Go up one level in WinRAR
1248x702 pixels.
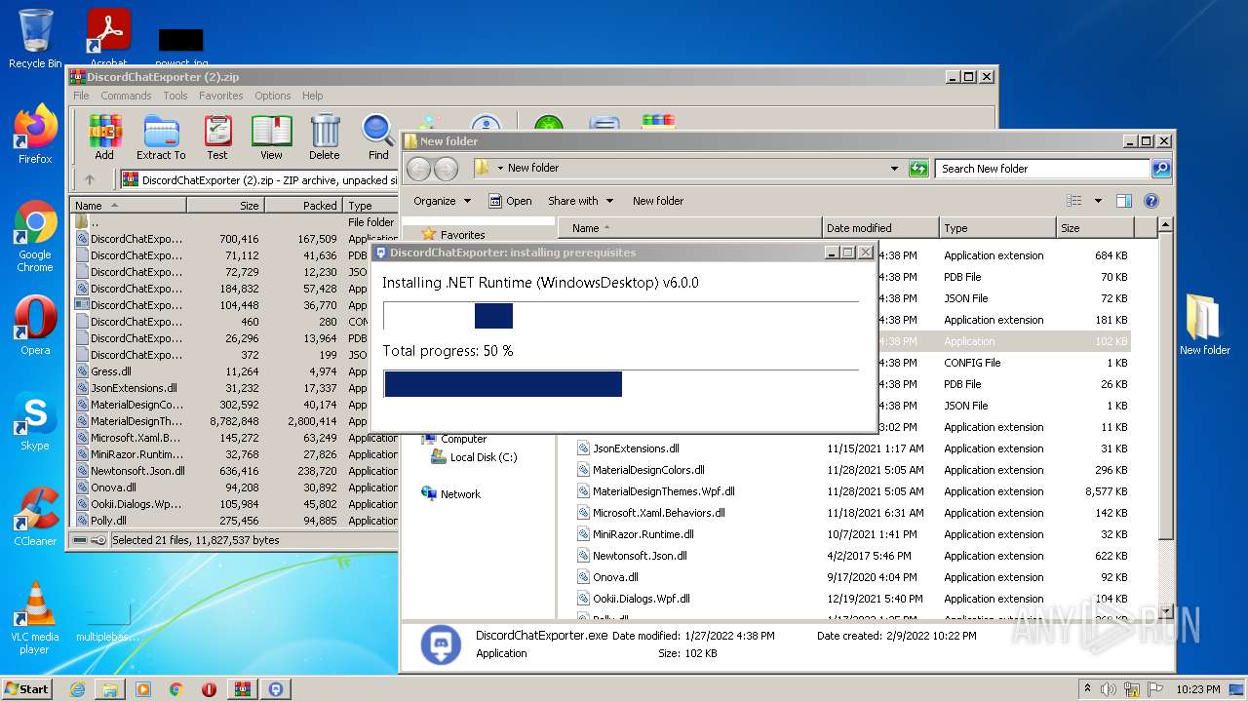[90, 179]
